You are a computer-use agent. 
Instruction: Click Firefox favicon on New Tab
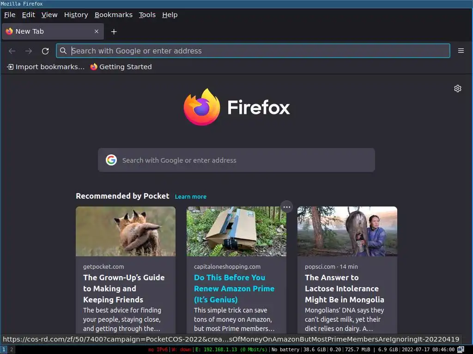pos(9,31)
